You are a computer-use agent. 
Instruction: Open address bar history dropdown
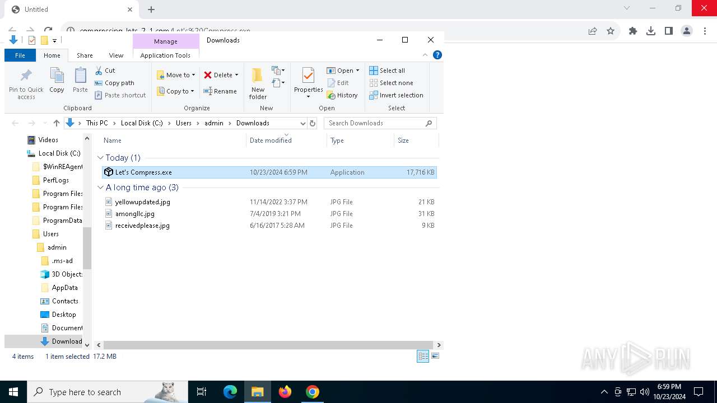(302, 123)
